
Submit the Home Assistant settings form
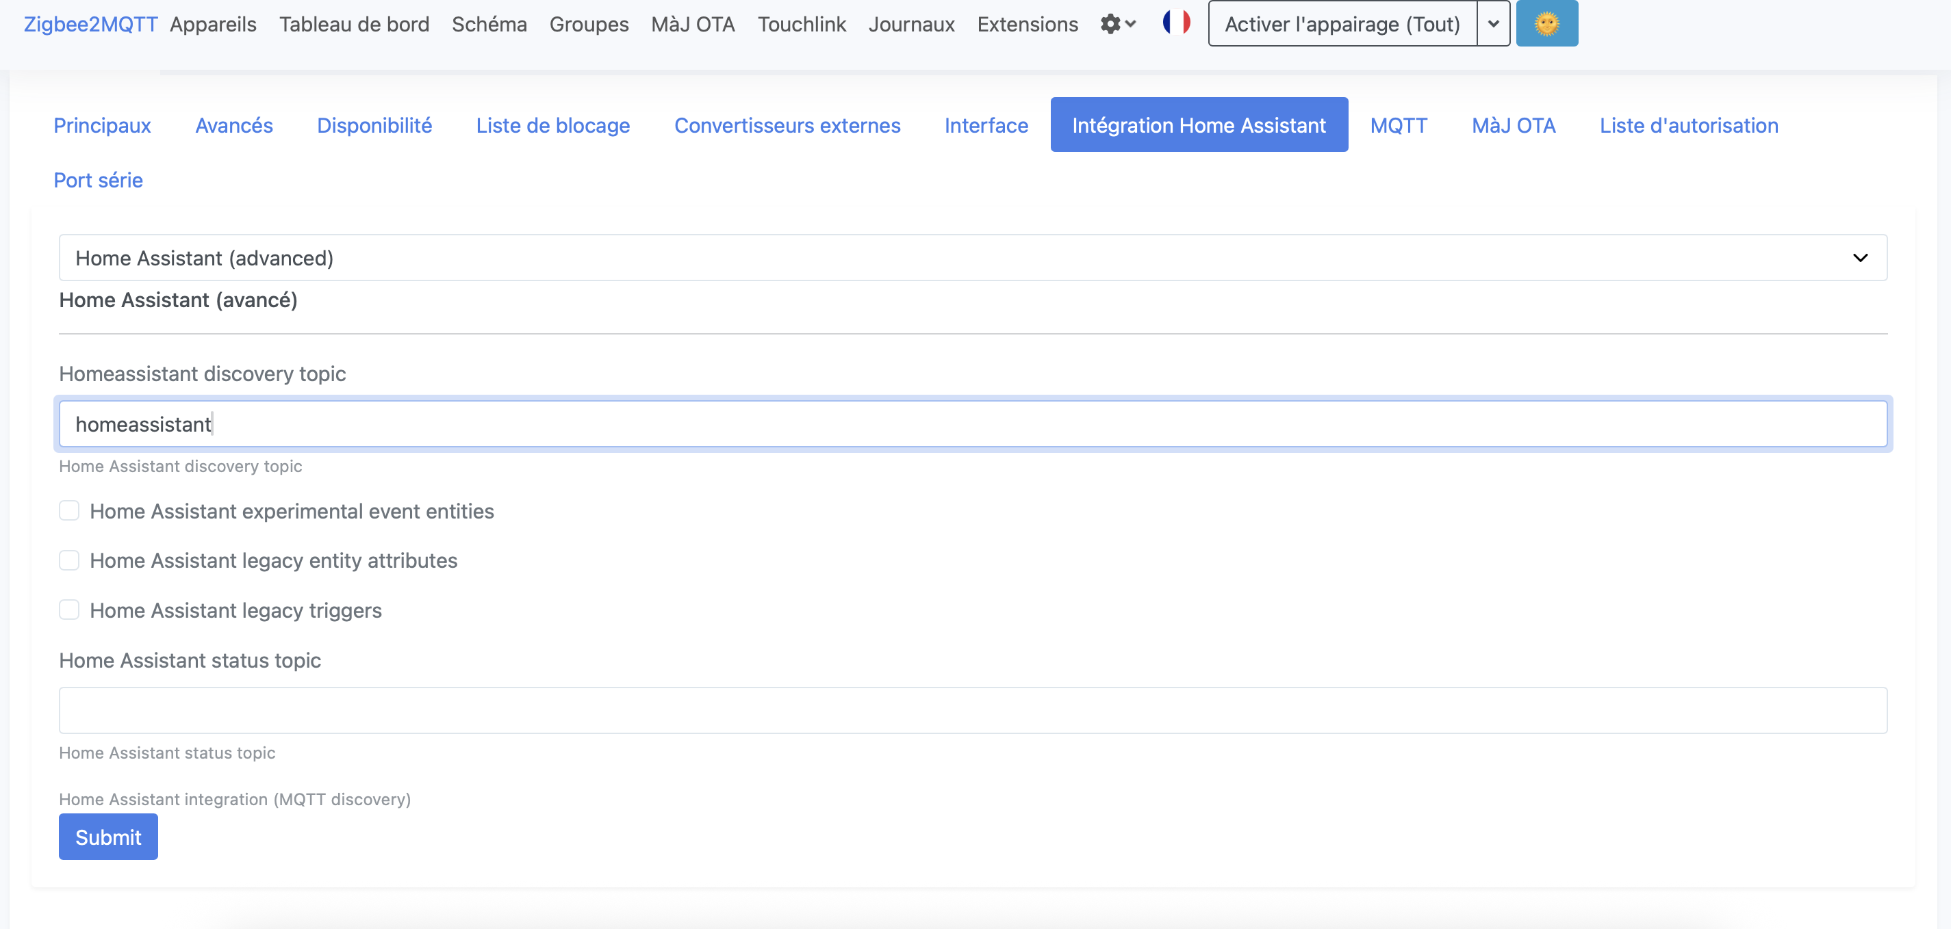coord(108,837)
